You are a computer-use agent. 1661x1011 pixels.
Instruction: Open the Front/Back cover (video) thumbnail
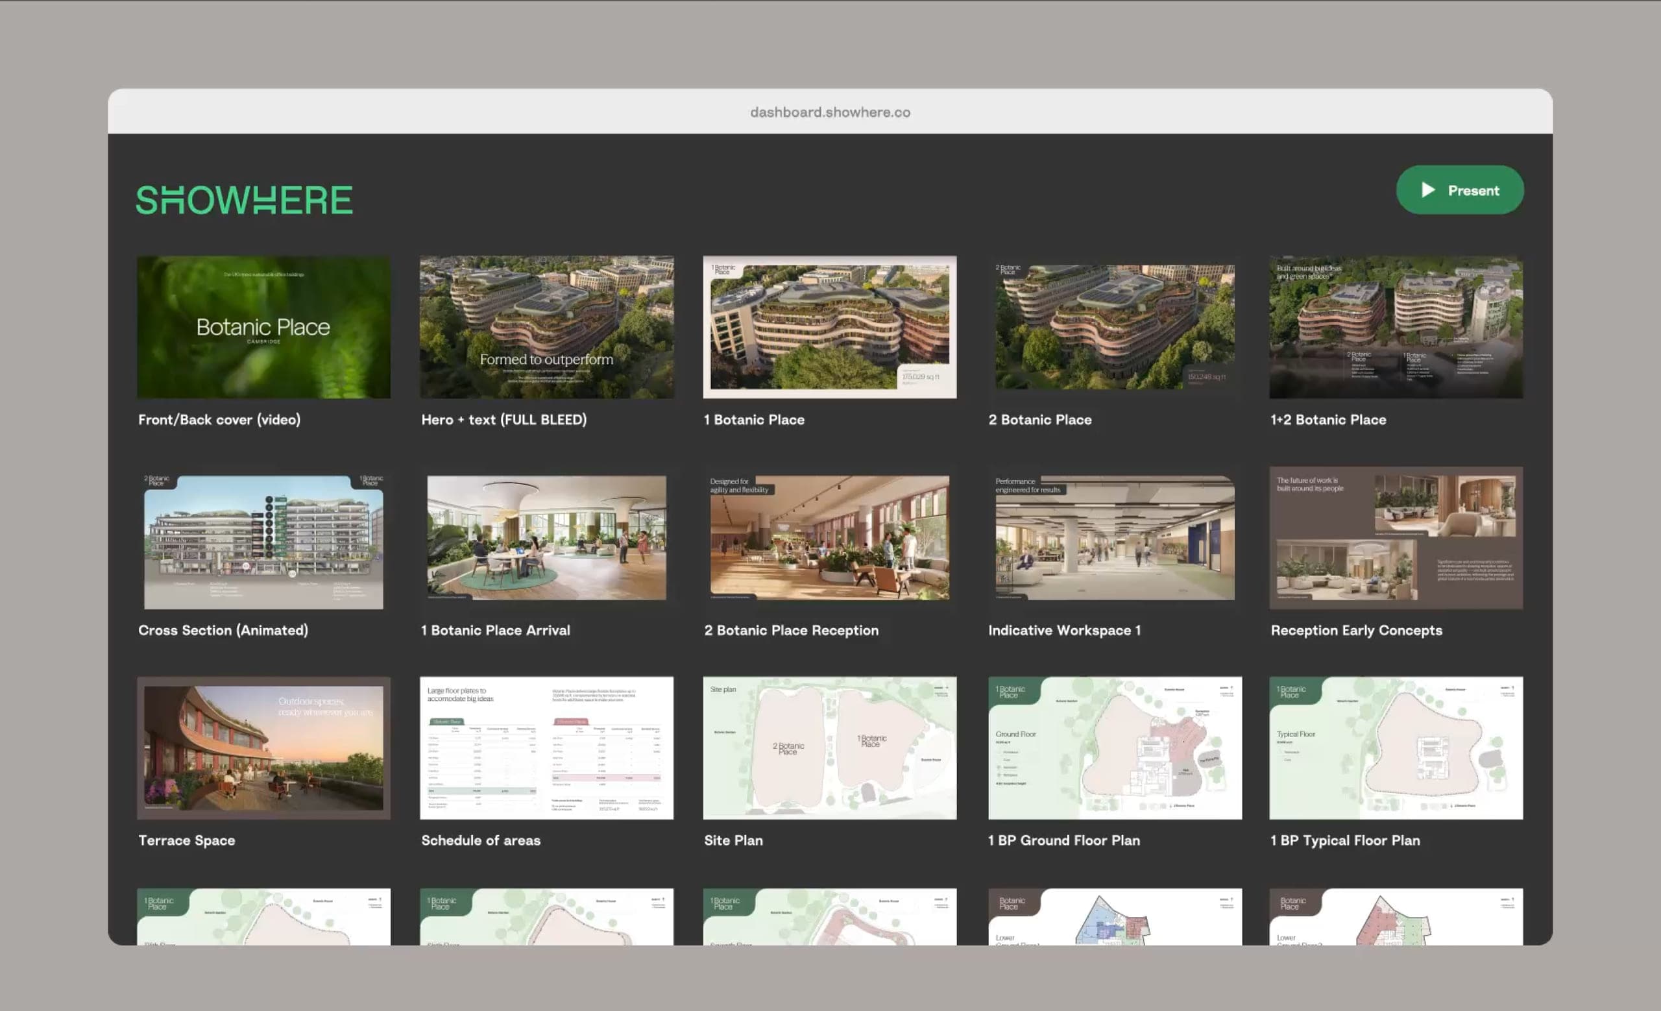(263, 327)
